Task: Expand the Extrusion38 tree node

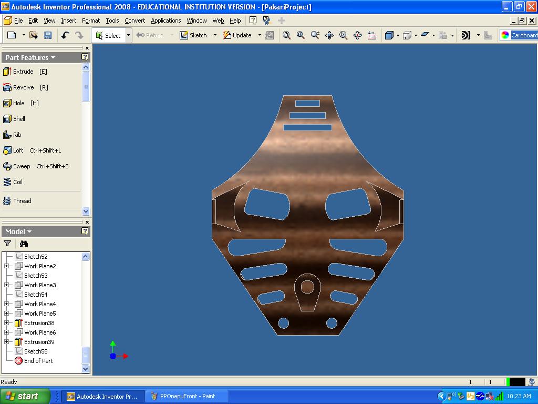Action: point(7,323)
